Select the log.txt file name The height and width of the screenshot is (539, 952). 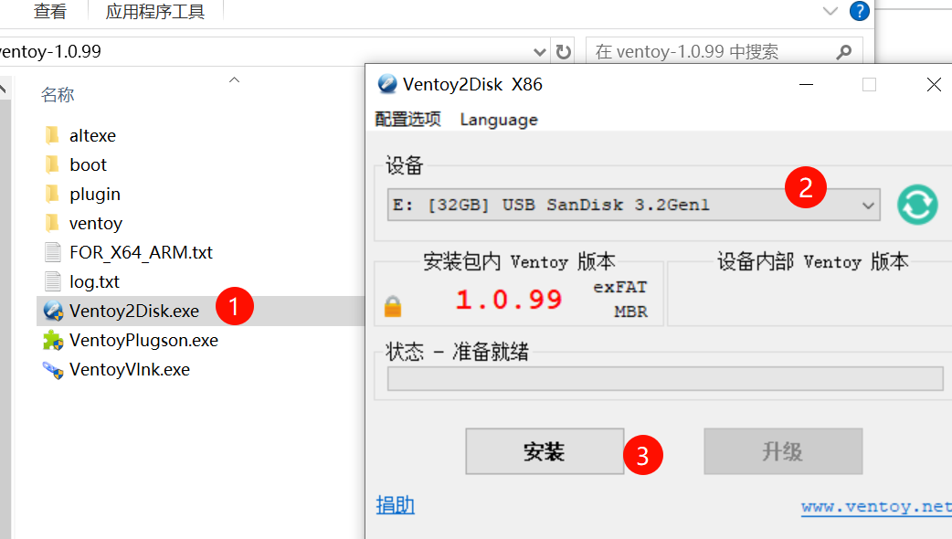[94, 281]
